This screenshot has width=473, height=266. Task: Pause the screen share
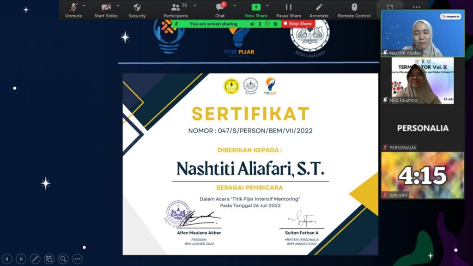tap(289, 9)
